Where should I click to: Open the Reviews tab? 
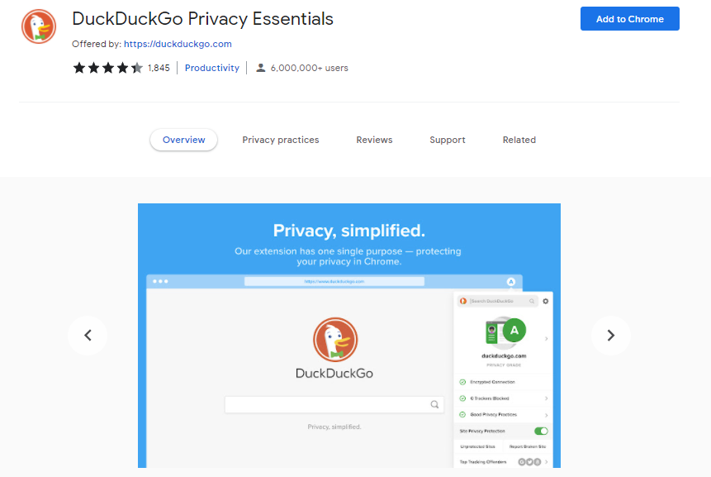pos(374,140)
